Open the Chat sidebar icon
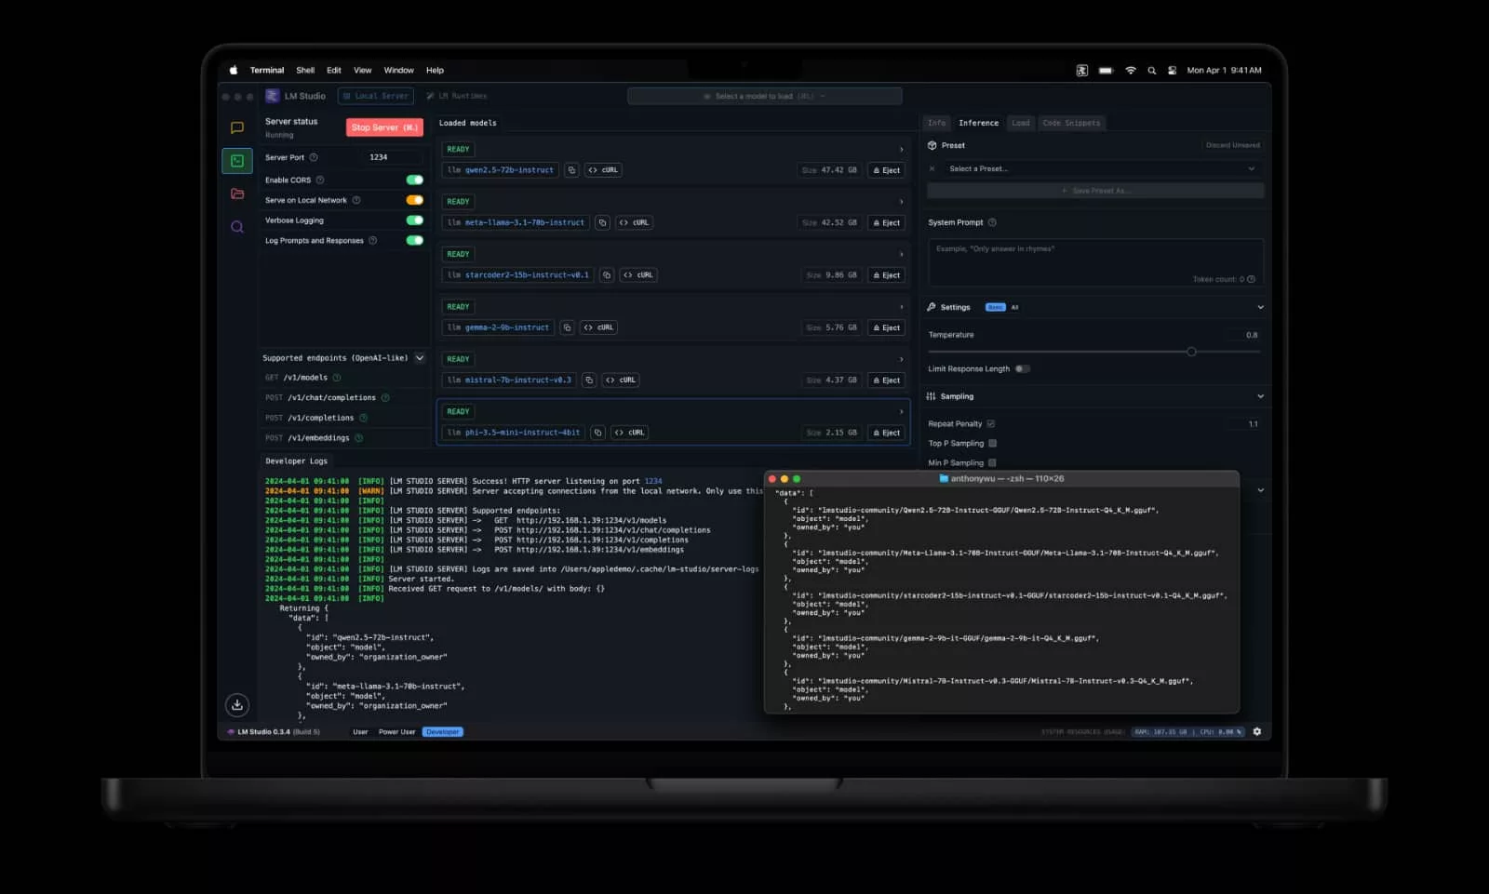 coord(237,127)
